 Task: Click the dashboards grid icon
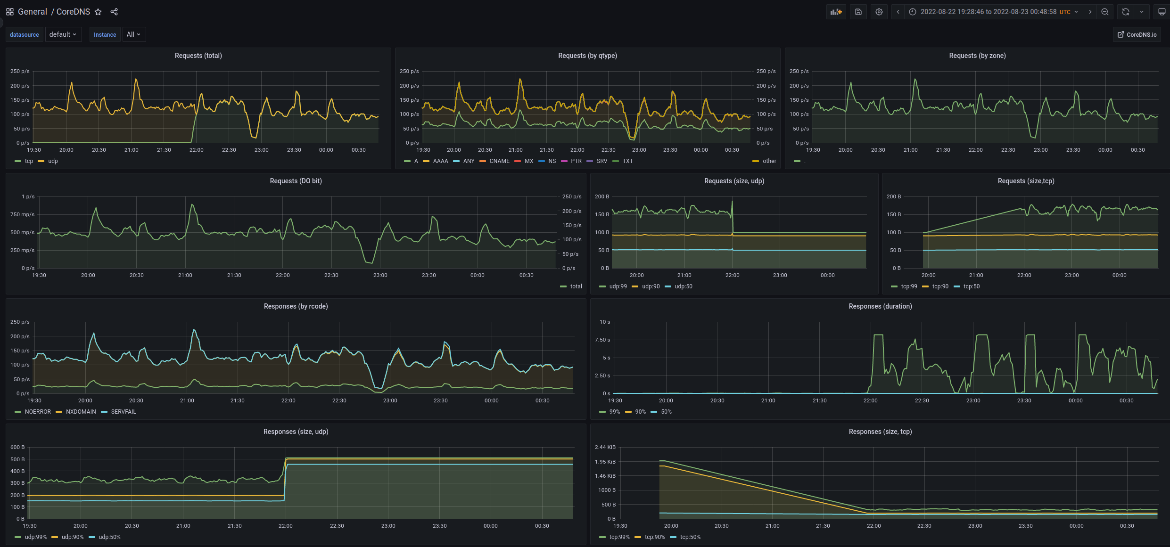point(9,12)
